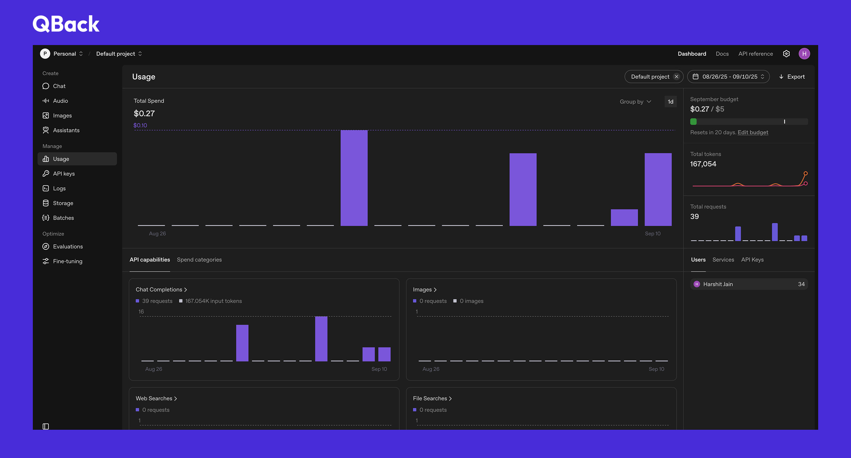Click the Batches icon in sidebar
Screen dimensions: 851x458
46,218
